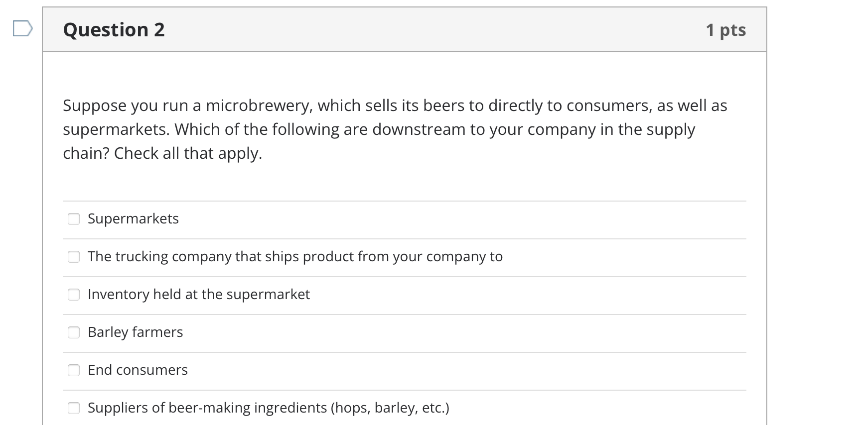Click the question prompt paragraph
859x425 pixels.
(394, 129)
